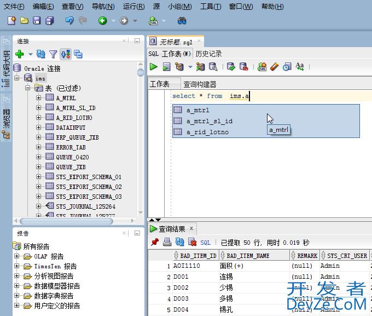Click horizontal scrollbar of connections tree
The image size is (372, 316).
point(66,221)
